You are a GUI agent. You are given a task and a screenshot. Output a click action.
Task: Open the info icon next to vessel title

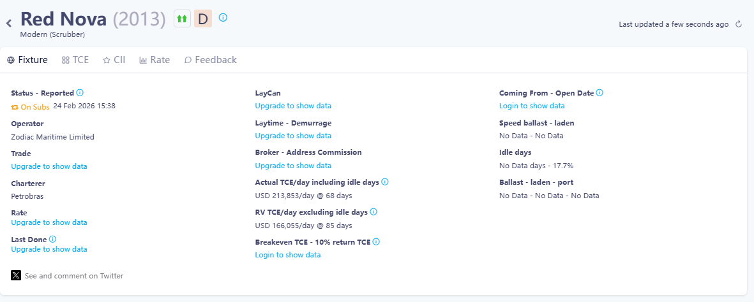click(223, 17)
